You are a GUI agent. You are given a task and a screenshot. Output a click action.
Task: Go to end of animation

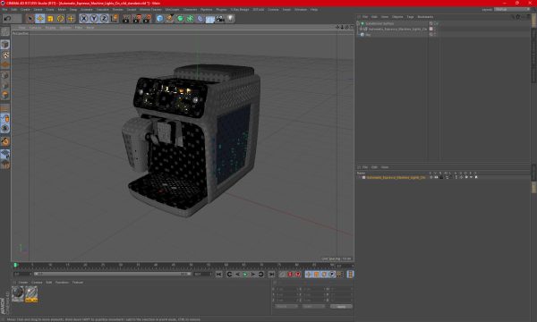tap(271, 275)
